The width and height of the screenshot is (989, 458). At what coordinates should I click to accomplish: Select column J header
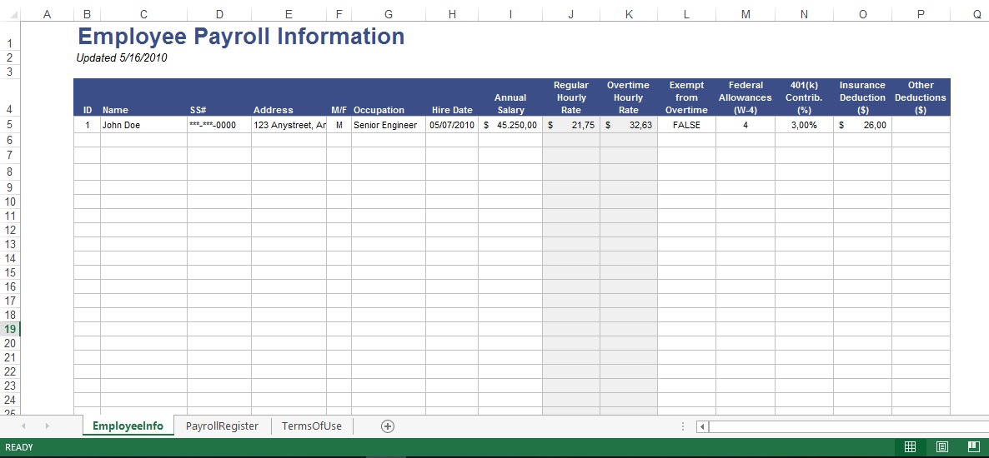click(571, 14)
